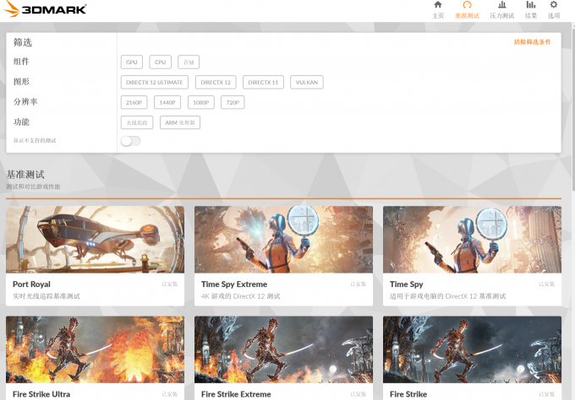The width and height of the screenshot is (575, 400).
Task: Open the stress test (压力测试) icon
Action: (x=502, y=5)
